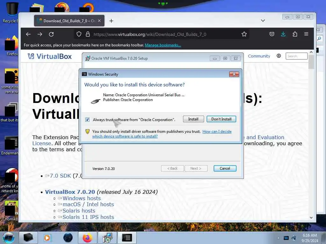Reload the VirtualBox page
The width and height of the screenshot is (326, 244).
pyautogui.click(x=51, y=34)
